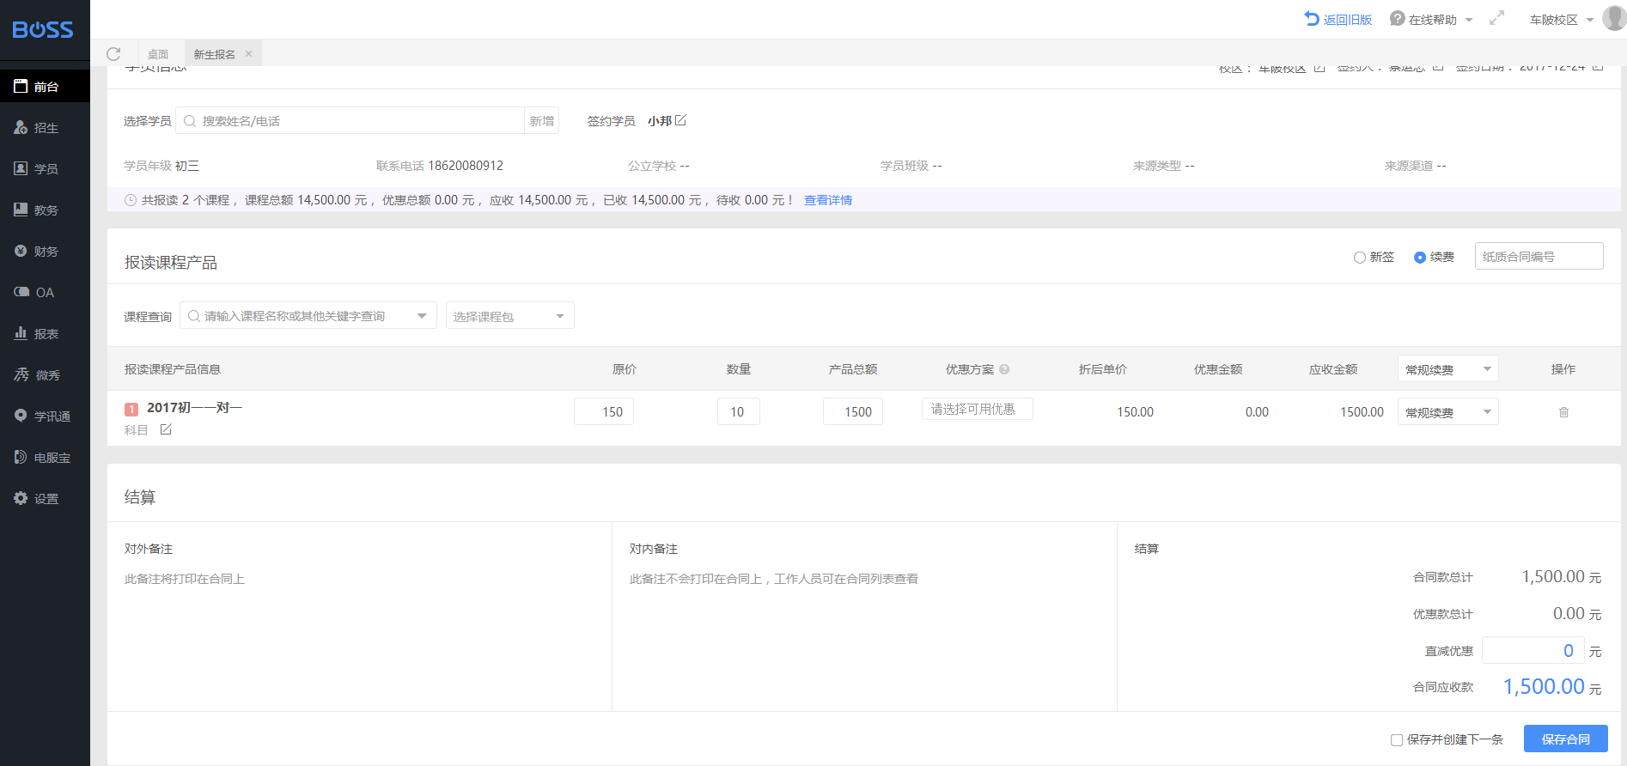The height and width of the screenshot is (766, 1627).
Task: Toggle fullscreen with the expand arrows icon
Action: [1497, 18]
